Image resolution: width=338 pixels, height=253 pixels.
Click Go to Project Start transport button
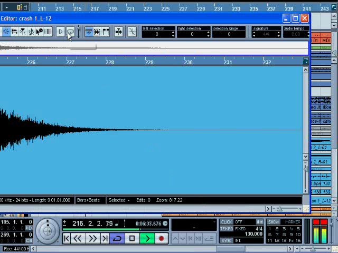[67, 239]
